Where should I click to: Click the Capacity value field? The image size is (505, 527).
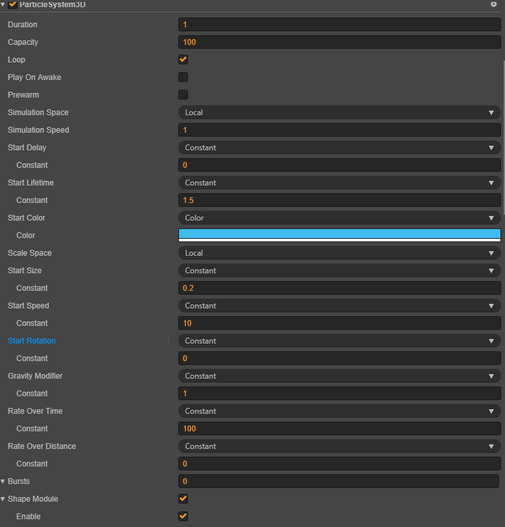[x=339, y=42]
